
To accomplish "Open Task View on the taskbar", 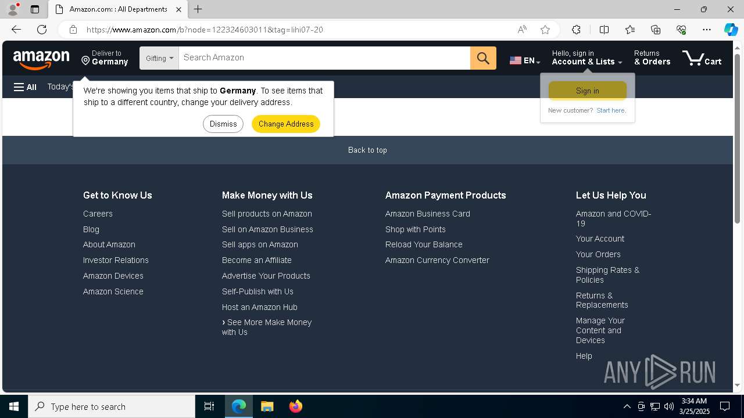I will click(x=209, y=406).
